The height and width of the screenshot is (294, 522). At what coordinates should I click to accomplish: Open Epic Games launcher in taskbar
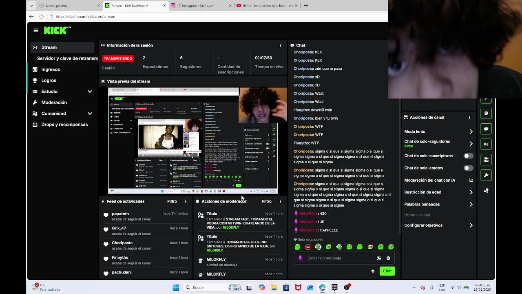pyautogui.click(x=334, y=287)
